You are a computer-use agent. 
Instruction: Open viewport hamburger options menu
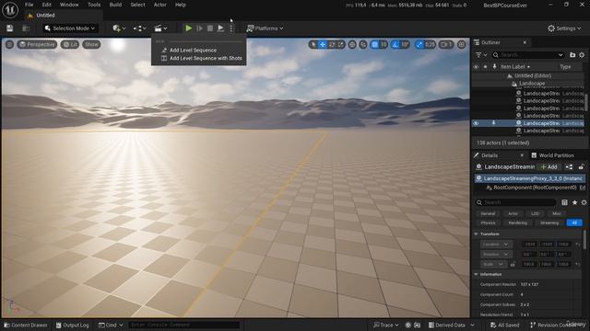[x=9, y=45]
